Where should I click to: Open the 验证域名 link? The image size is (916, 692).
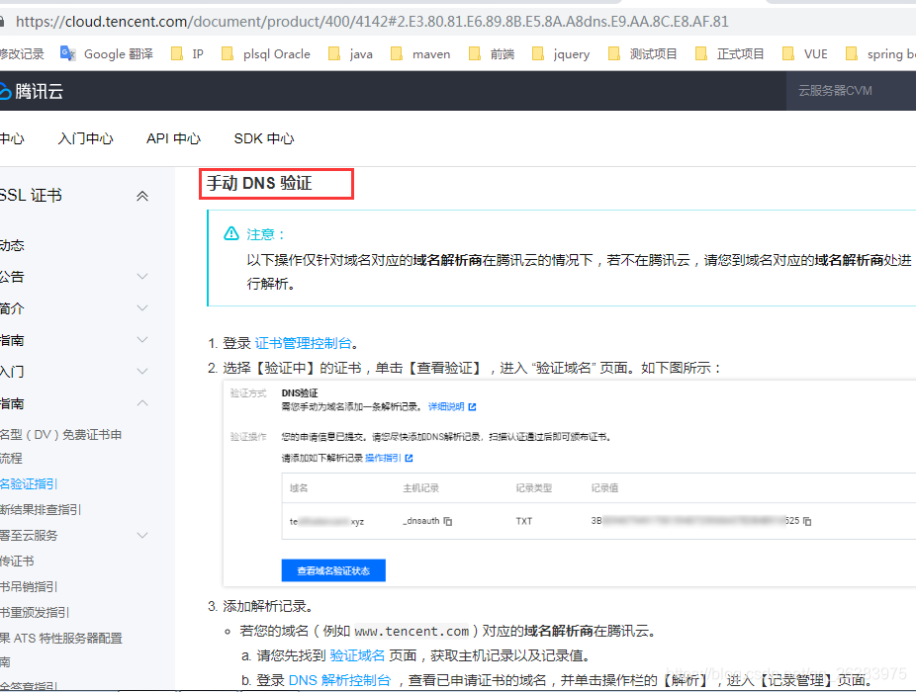(x=357, y=655)
